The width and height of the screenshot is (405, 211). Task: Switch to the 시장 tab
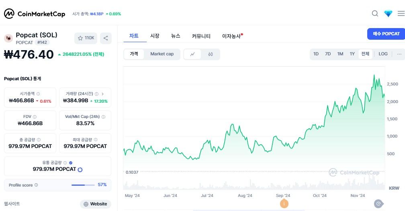coord(155,36)
